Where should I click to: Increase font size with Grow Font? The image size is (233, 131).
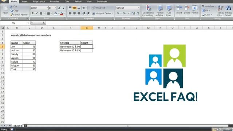[x=59, y=8]
